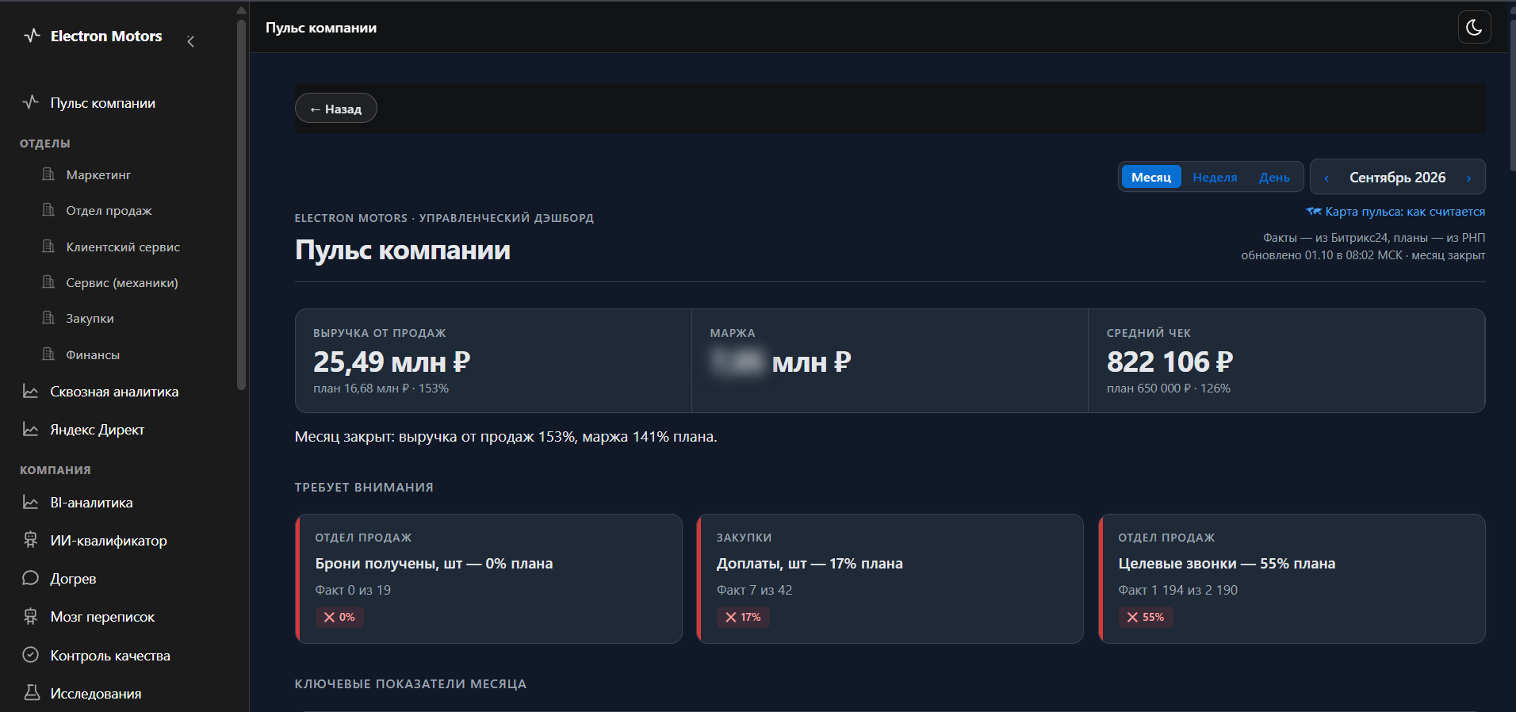
Task: Click the red 0% status badge
Action: click(x=339, y=617)
